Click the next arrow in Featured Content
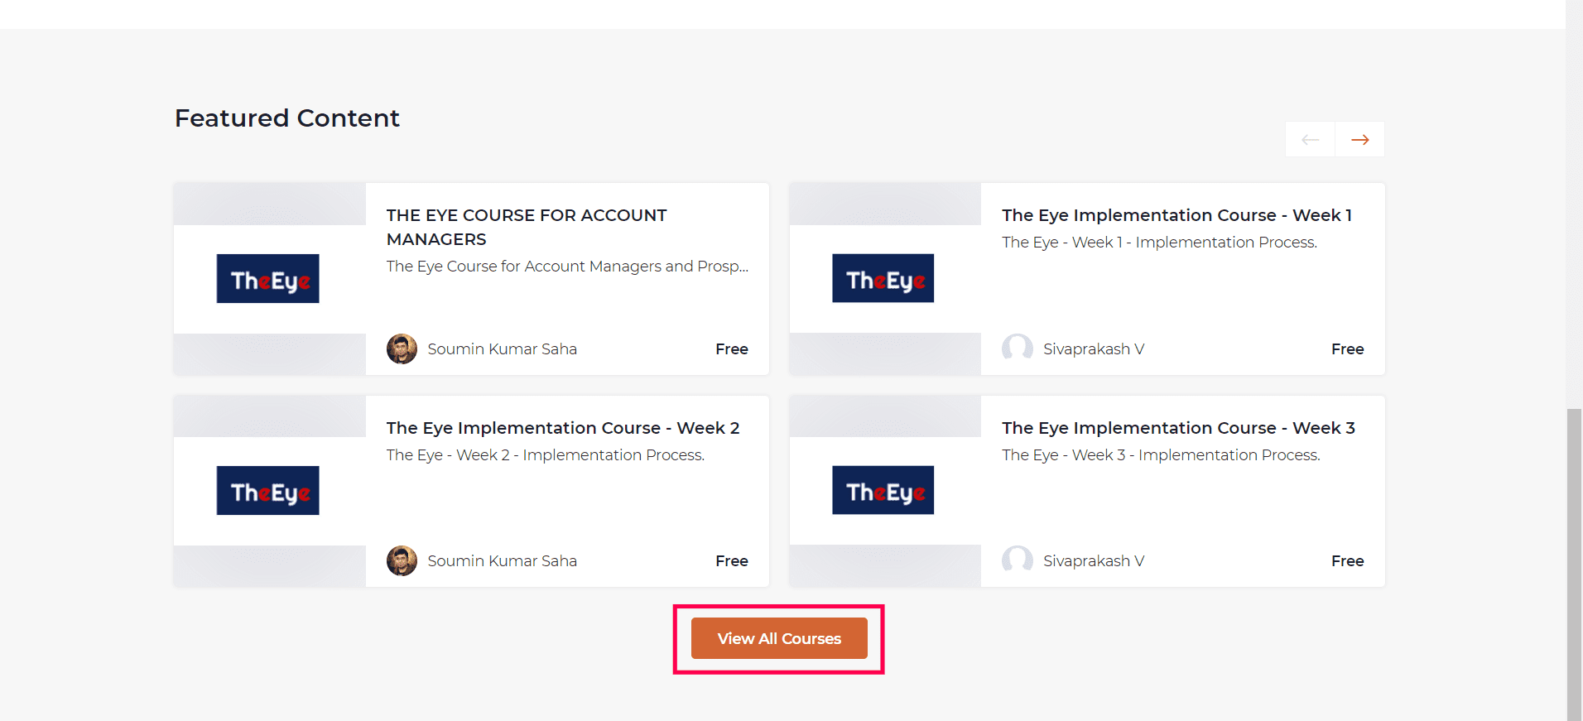This screenshot has width=1583, height=721. [x=1359, y=140]
